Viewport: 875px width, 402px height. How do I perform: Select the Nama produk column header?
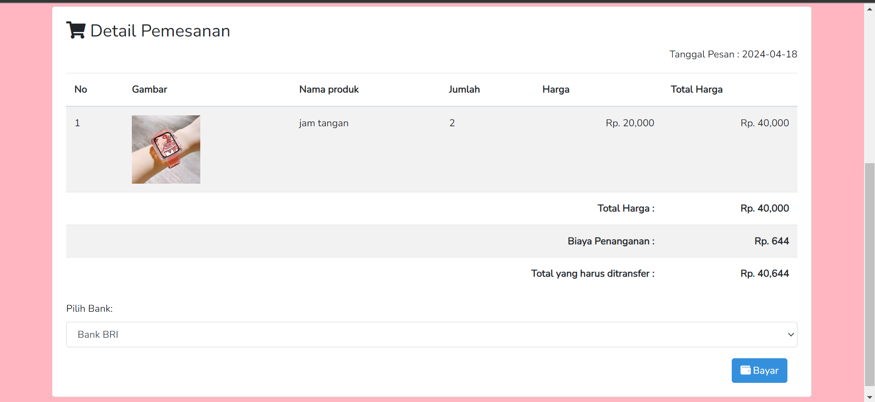(x=329, y=89)
